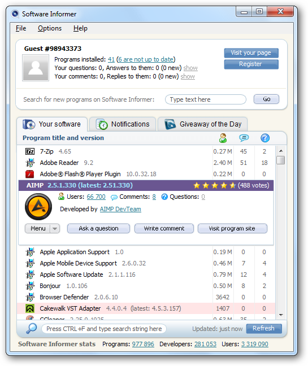Click the questions column help icon
Viewport: 308px width, 366px height.
point(265,138)
